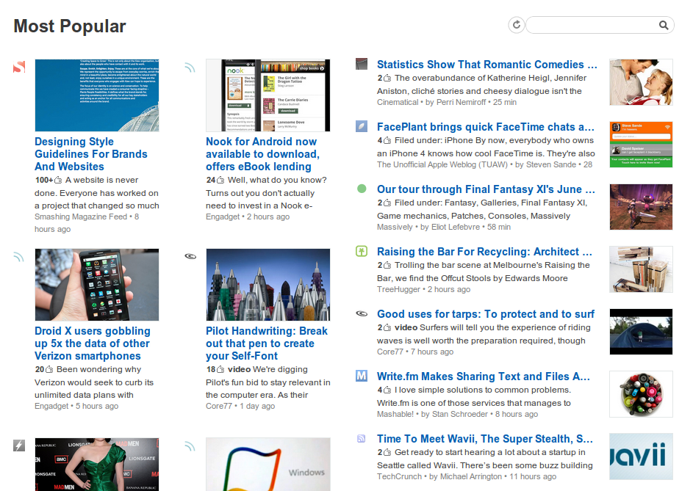Click the feed icon beside the Nook for Android article

click(190, 67)
